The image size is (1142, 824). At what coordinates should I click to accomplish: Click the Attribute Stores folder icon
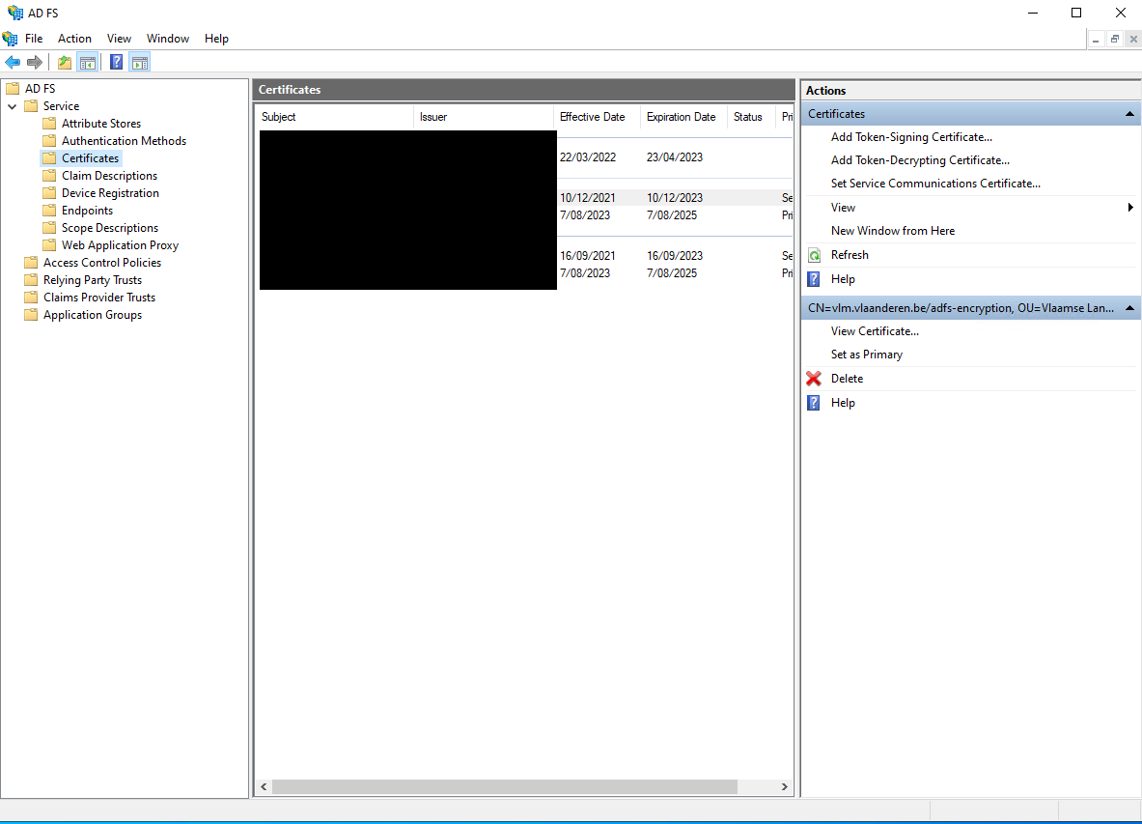tap(49, 123)
